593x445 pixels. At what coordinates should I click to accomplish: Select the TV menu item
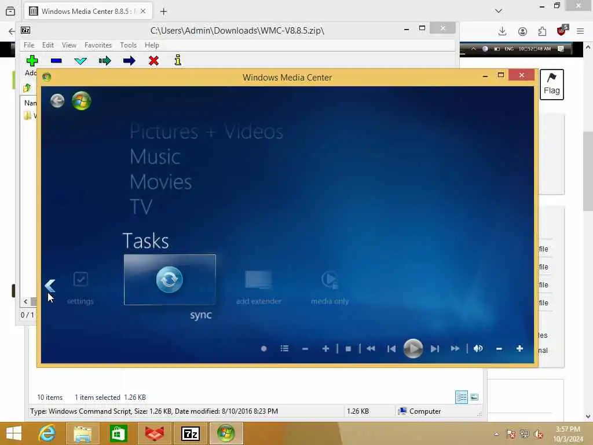click(x=141, y=207)
